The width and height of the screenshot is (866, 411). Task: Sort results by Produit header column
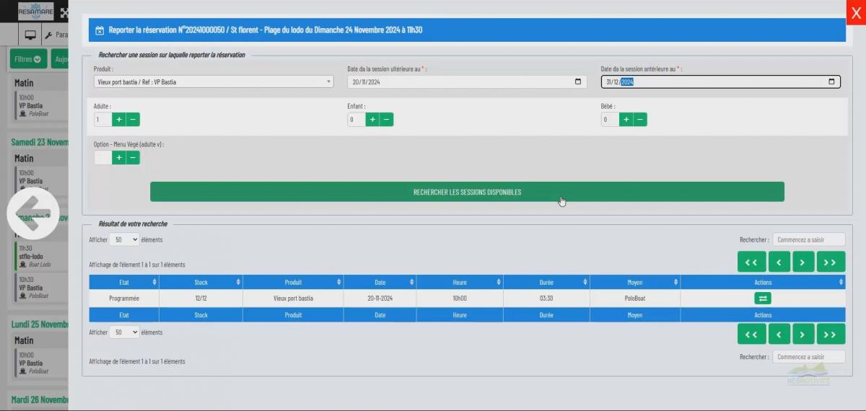293,282
